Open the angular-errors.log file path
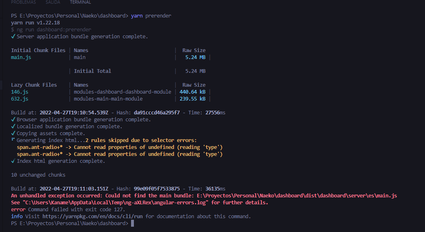Image resolution: width=425 pixels, height=232 pixels. pyautogui.click(x=116, y=203)
